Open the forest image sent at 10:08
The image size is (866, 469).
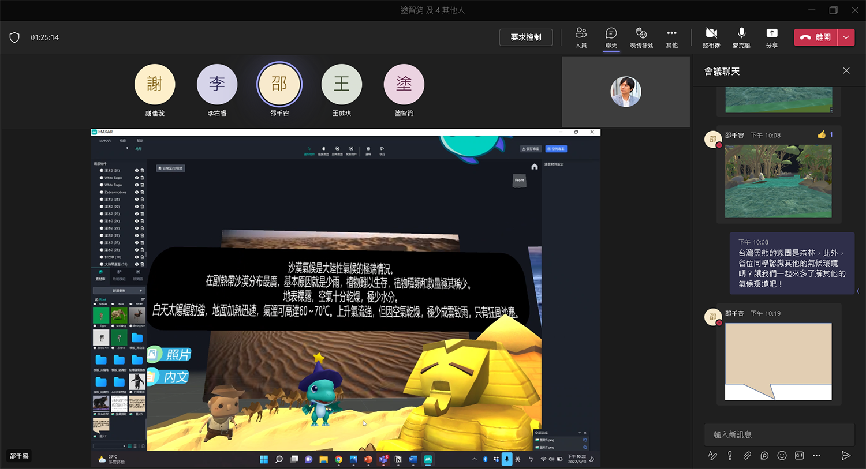778,181
